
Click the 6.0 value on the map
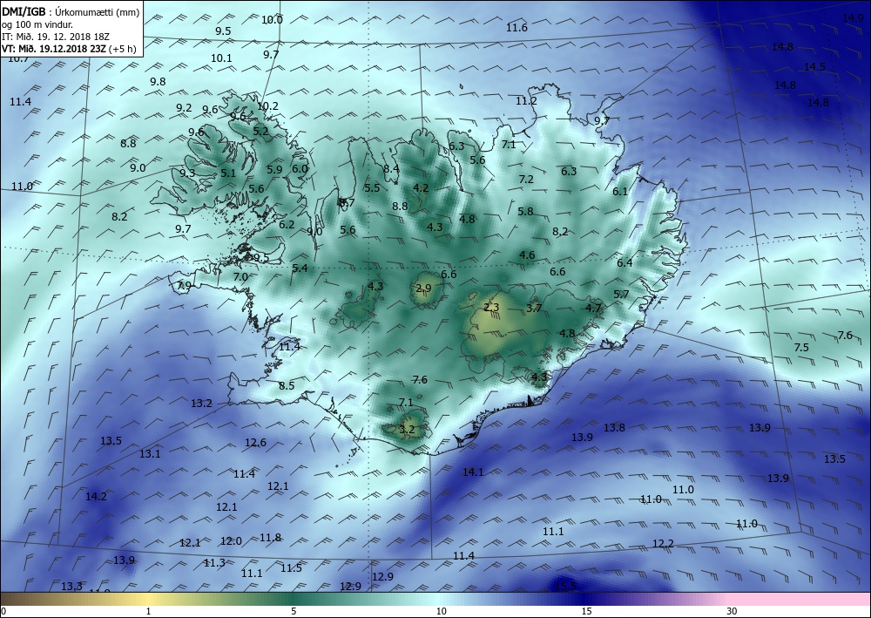300,169
